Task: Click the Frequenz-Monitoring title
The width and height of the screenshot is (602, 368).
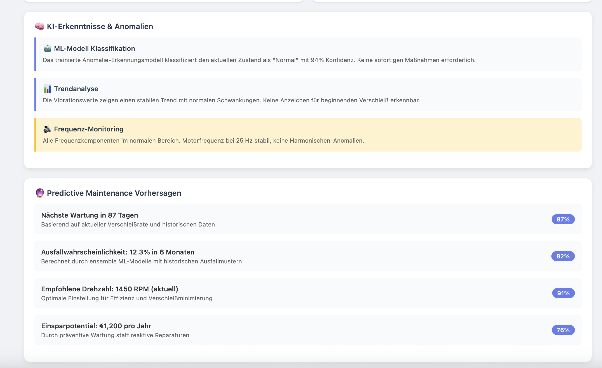Action: [x=89, y=129]
